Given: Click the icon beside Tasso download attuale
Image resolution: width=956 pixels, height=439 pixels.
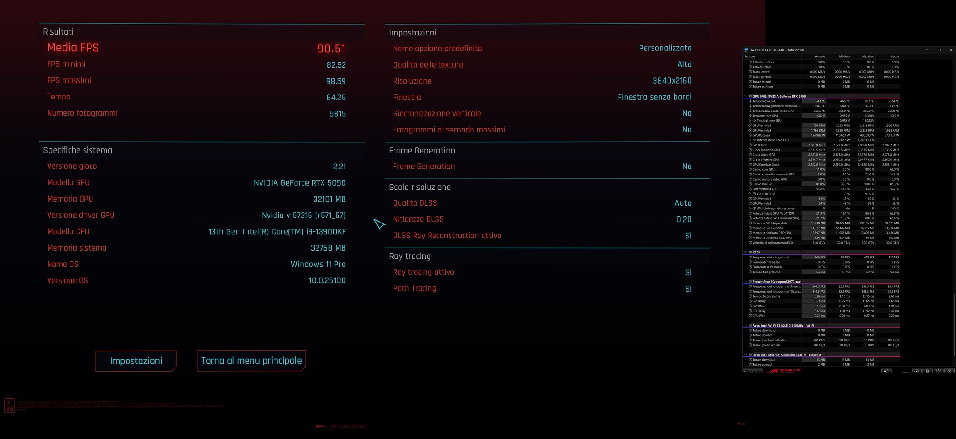Looking at the screenshot, I should pos(751,340).
